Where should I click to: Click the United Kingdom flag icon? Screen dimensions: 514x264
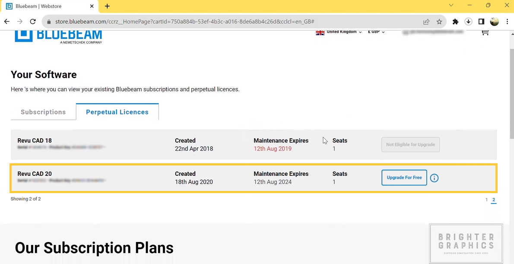tap(320, 32)
